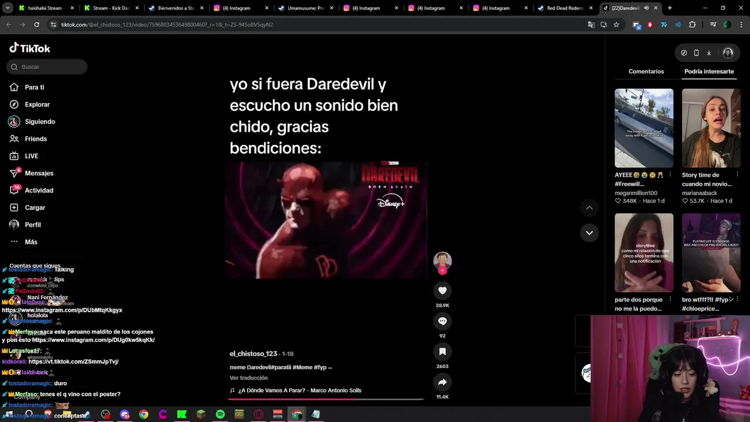Switch to the Podría interesarte tab

tap(709, 72)
